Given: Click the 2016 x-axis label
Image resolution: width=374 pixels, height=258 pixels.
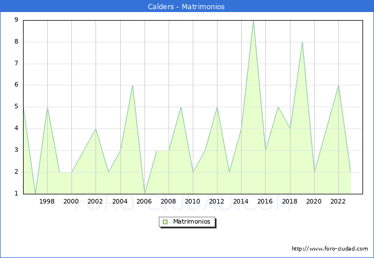Looking at the screenshot, I should click(265, 201).
